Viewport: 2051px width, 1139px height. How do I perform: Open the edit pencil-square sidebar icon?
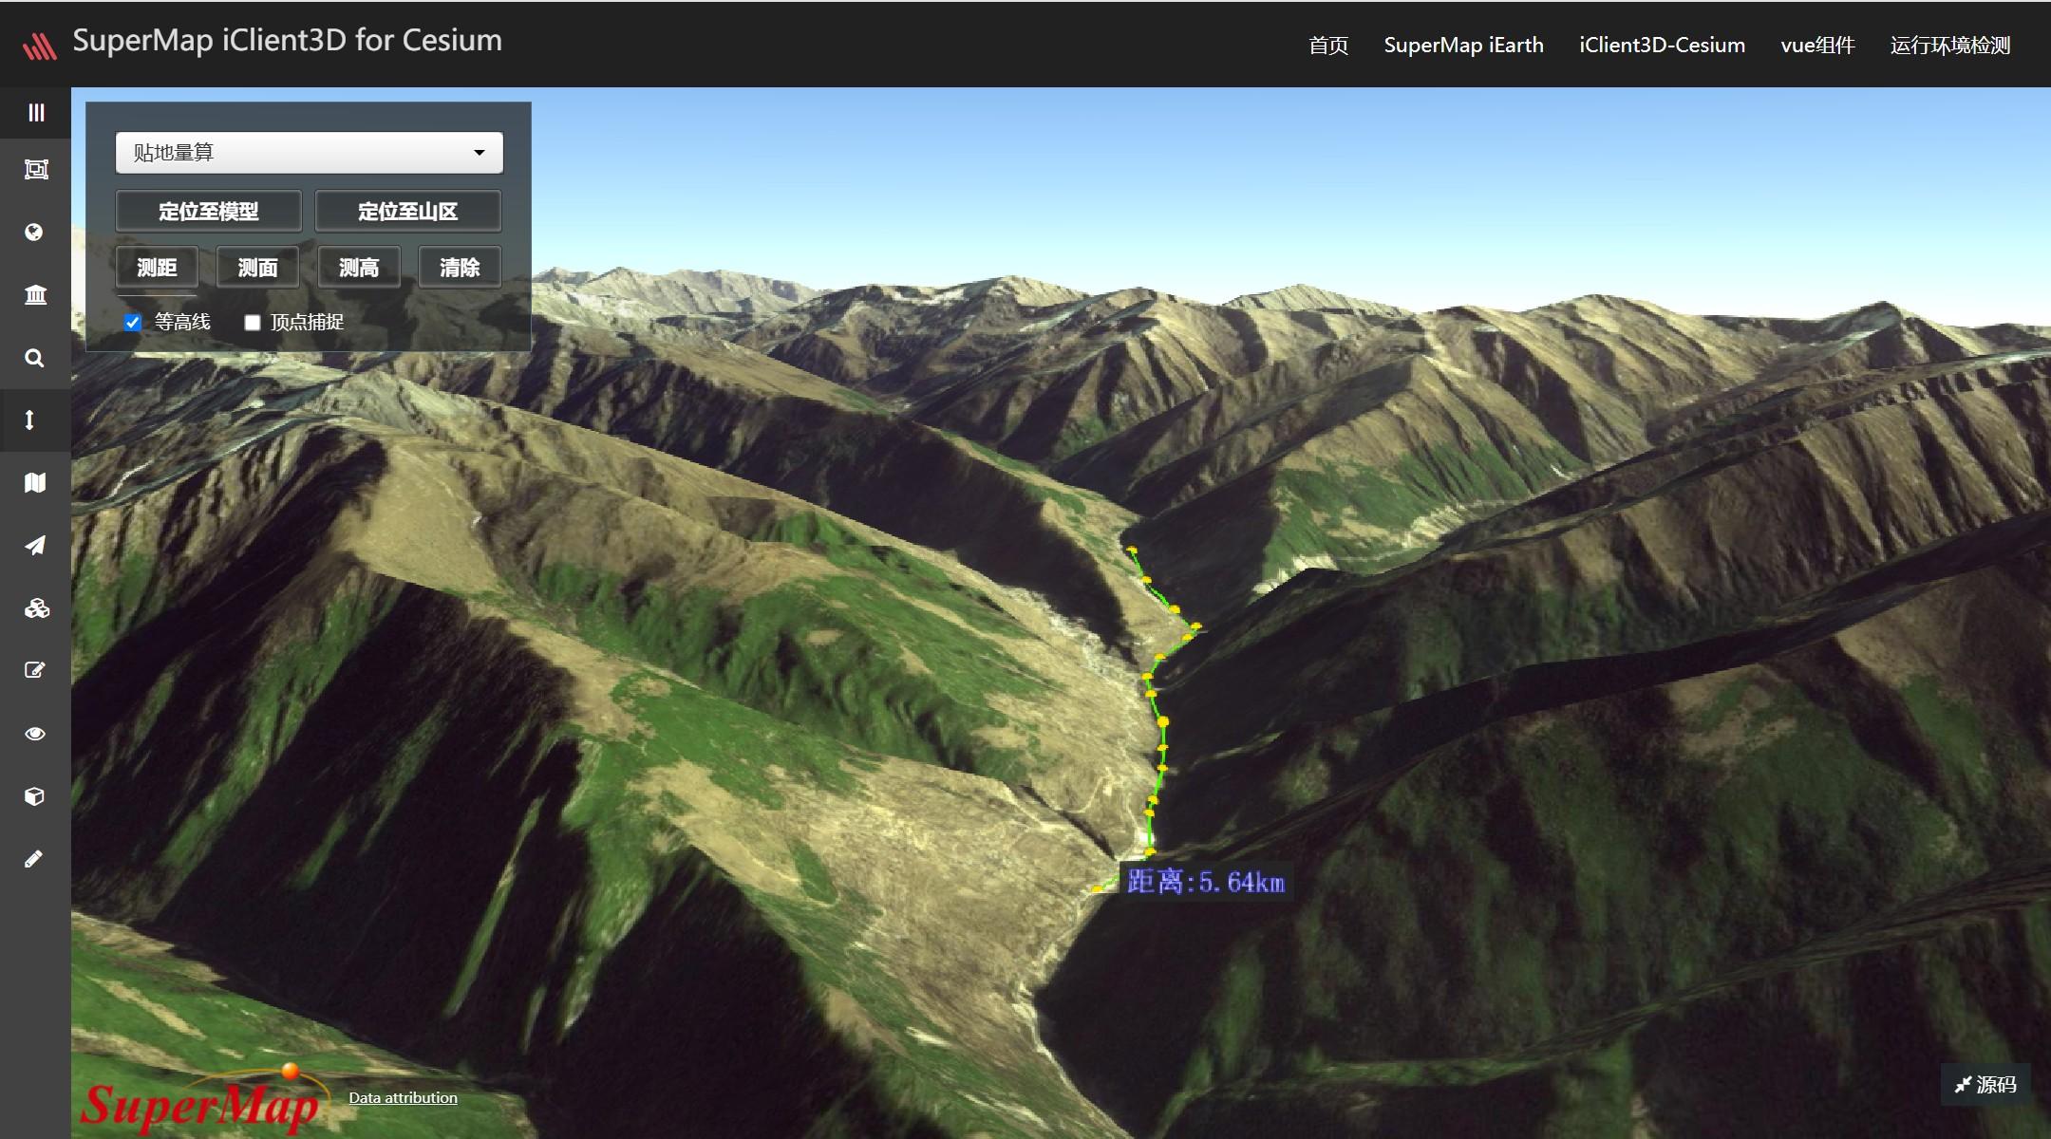[x=34, y=671]
